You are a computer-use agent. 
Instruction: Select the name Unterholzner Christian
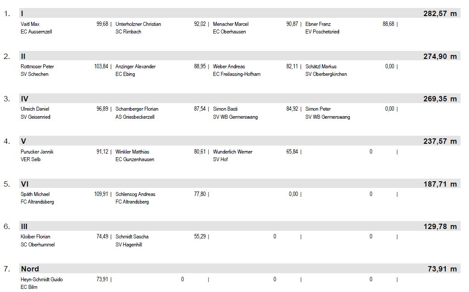coord(138,24)
